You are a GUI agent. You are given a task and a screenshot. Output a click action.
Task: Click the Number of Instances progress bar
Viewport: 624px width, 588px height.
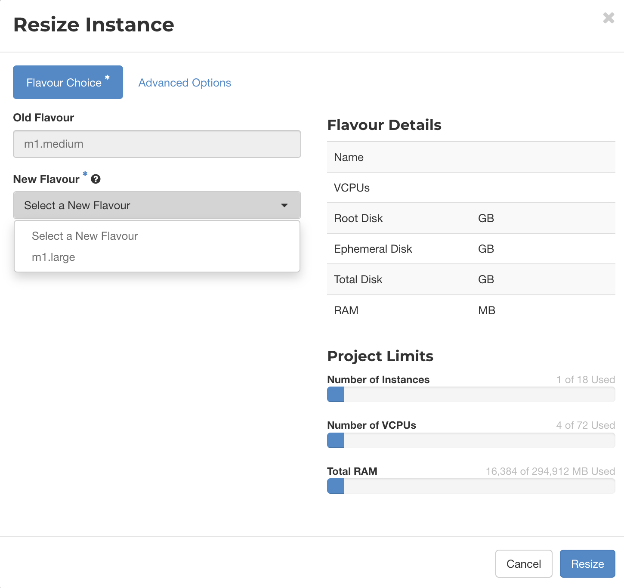(x=471, y=394)
